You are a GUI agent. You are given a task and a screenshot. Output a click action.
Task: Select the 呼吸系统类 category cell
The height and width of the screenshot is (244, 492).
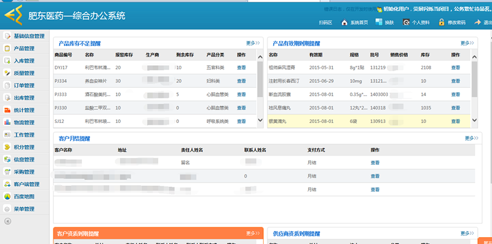click(218, 121)
